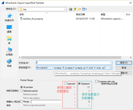The height and width of the screenshot is (110, 133).
Task: Go up one folder level icon
Action: click(75, 9)
